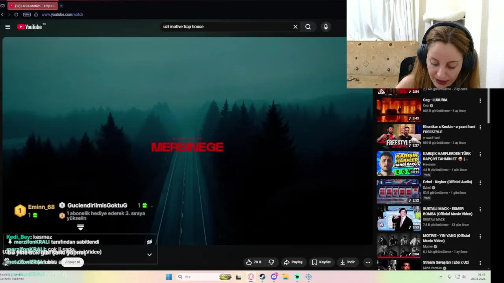Open the Windows Start menu
The height and width of the screenshot is (283, 504).
point(169,277)
